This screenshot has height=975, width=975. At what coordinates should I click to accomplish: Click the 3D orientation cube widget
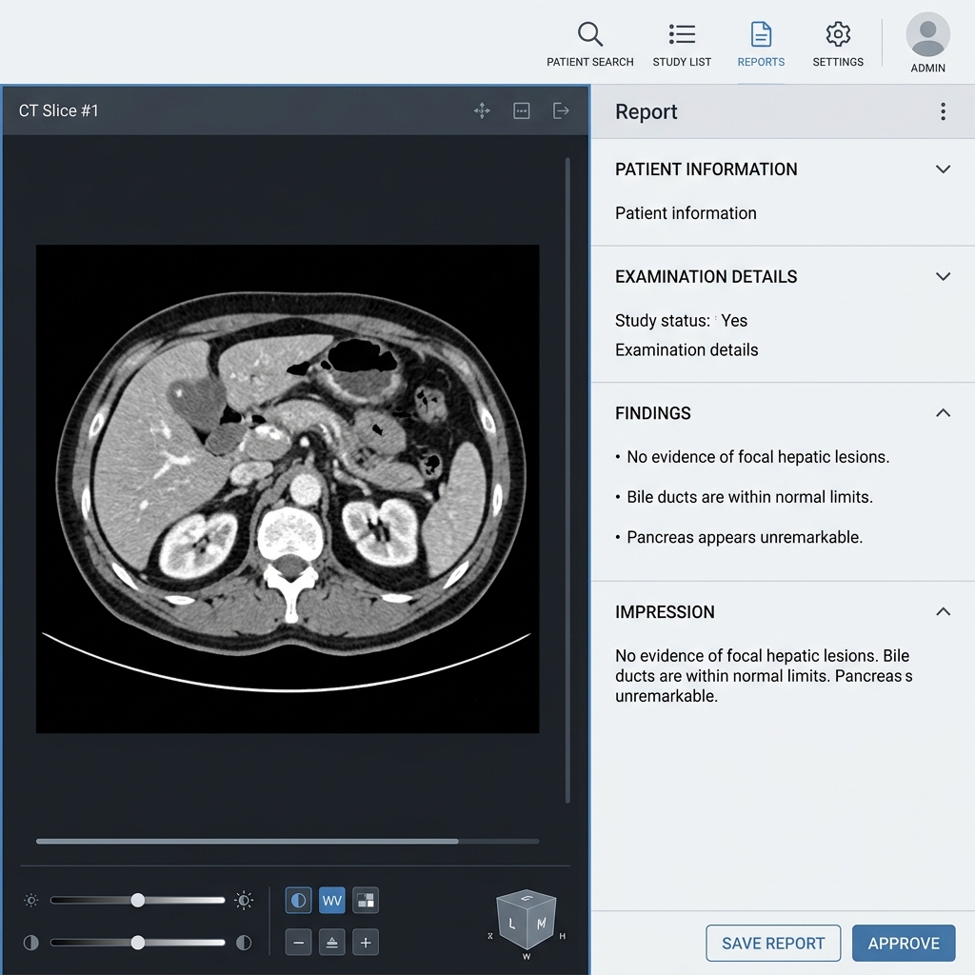527,922
